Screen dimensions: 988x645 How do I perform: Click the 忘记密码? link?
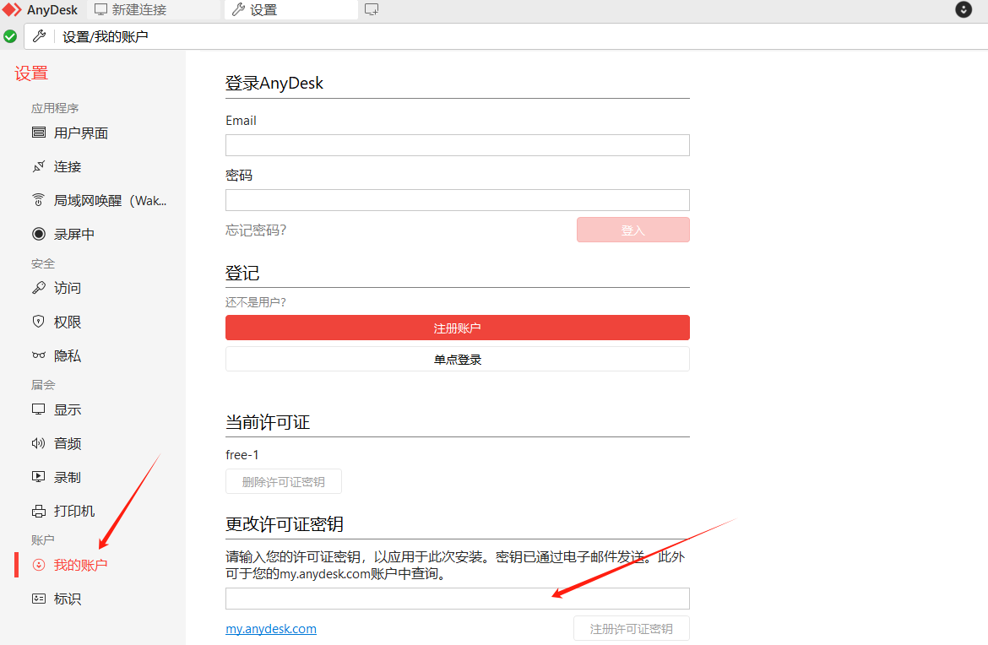pyautogui.click(x=256, y=230)
